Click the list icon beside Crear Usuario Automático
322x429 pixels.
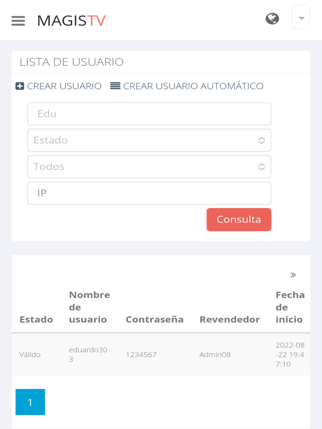coord(115,86)
